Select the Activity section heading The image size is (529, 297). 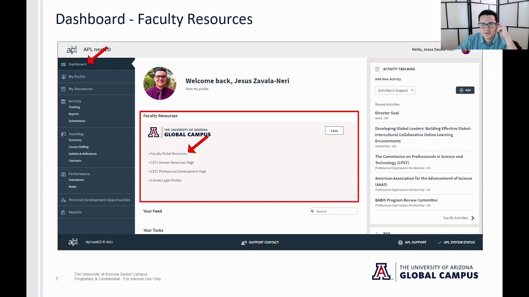(75, 101)
